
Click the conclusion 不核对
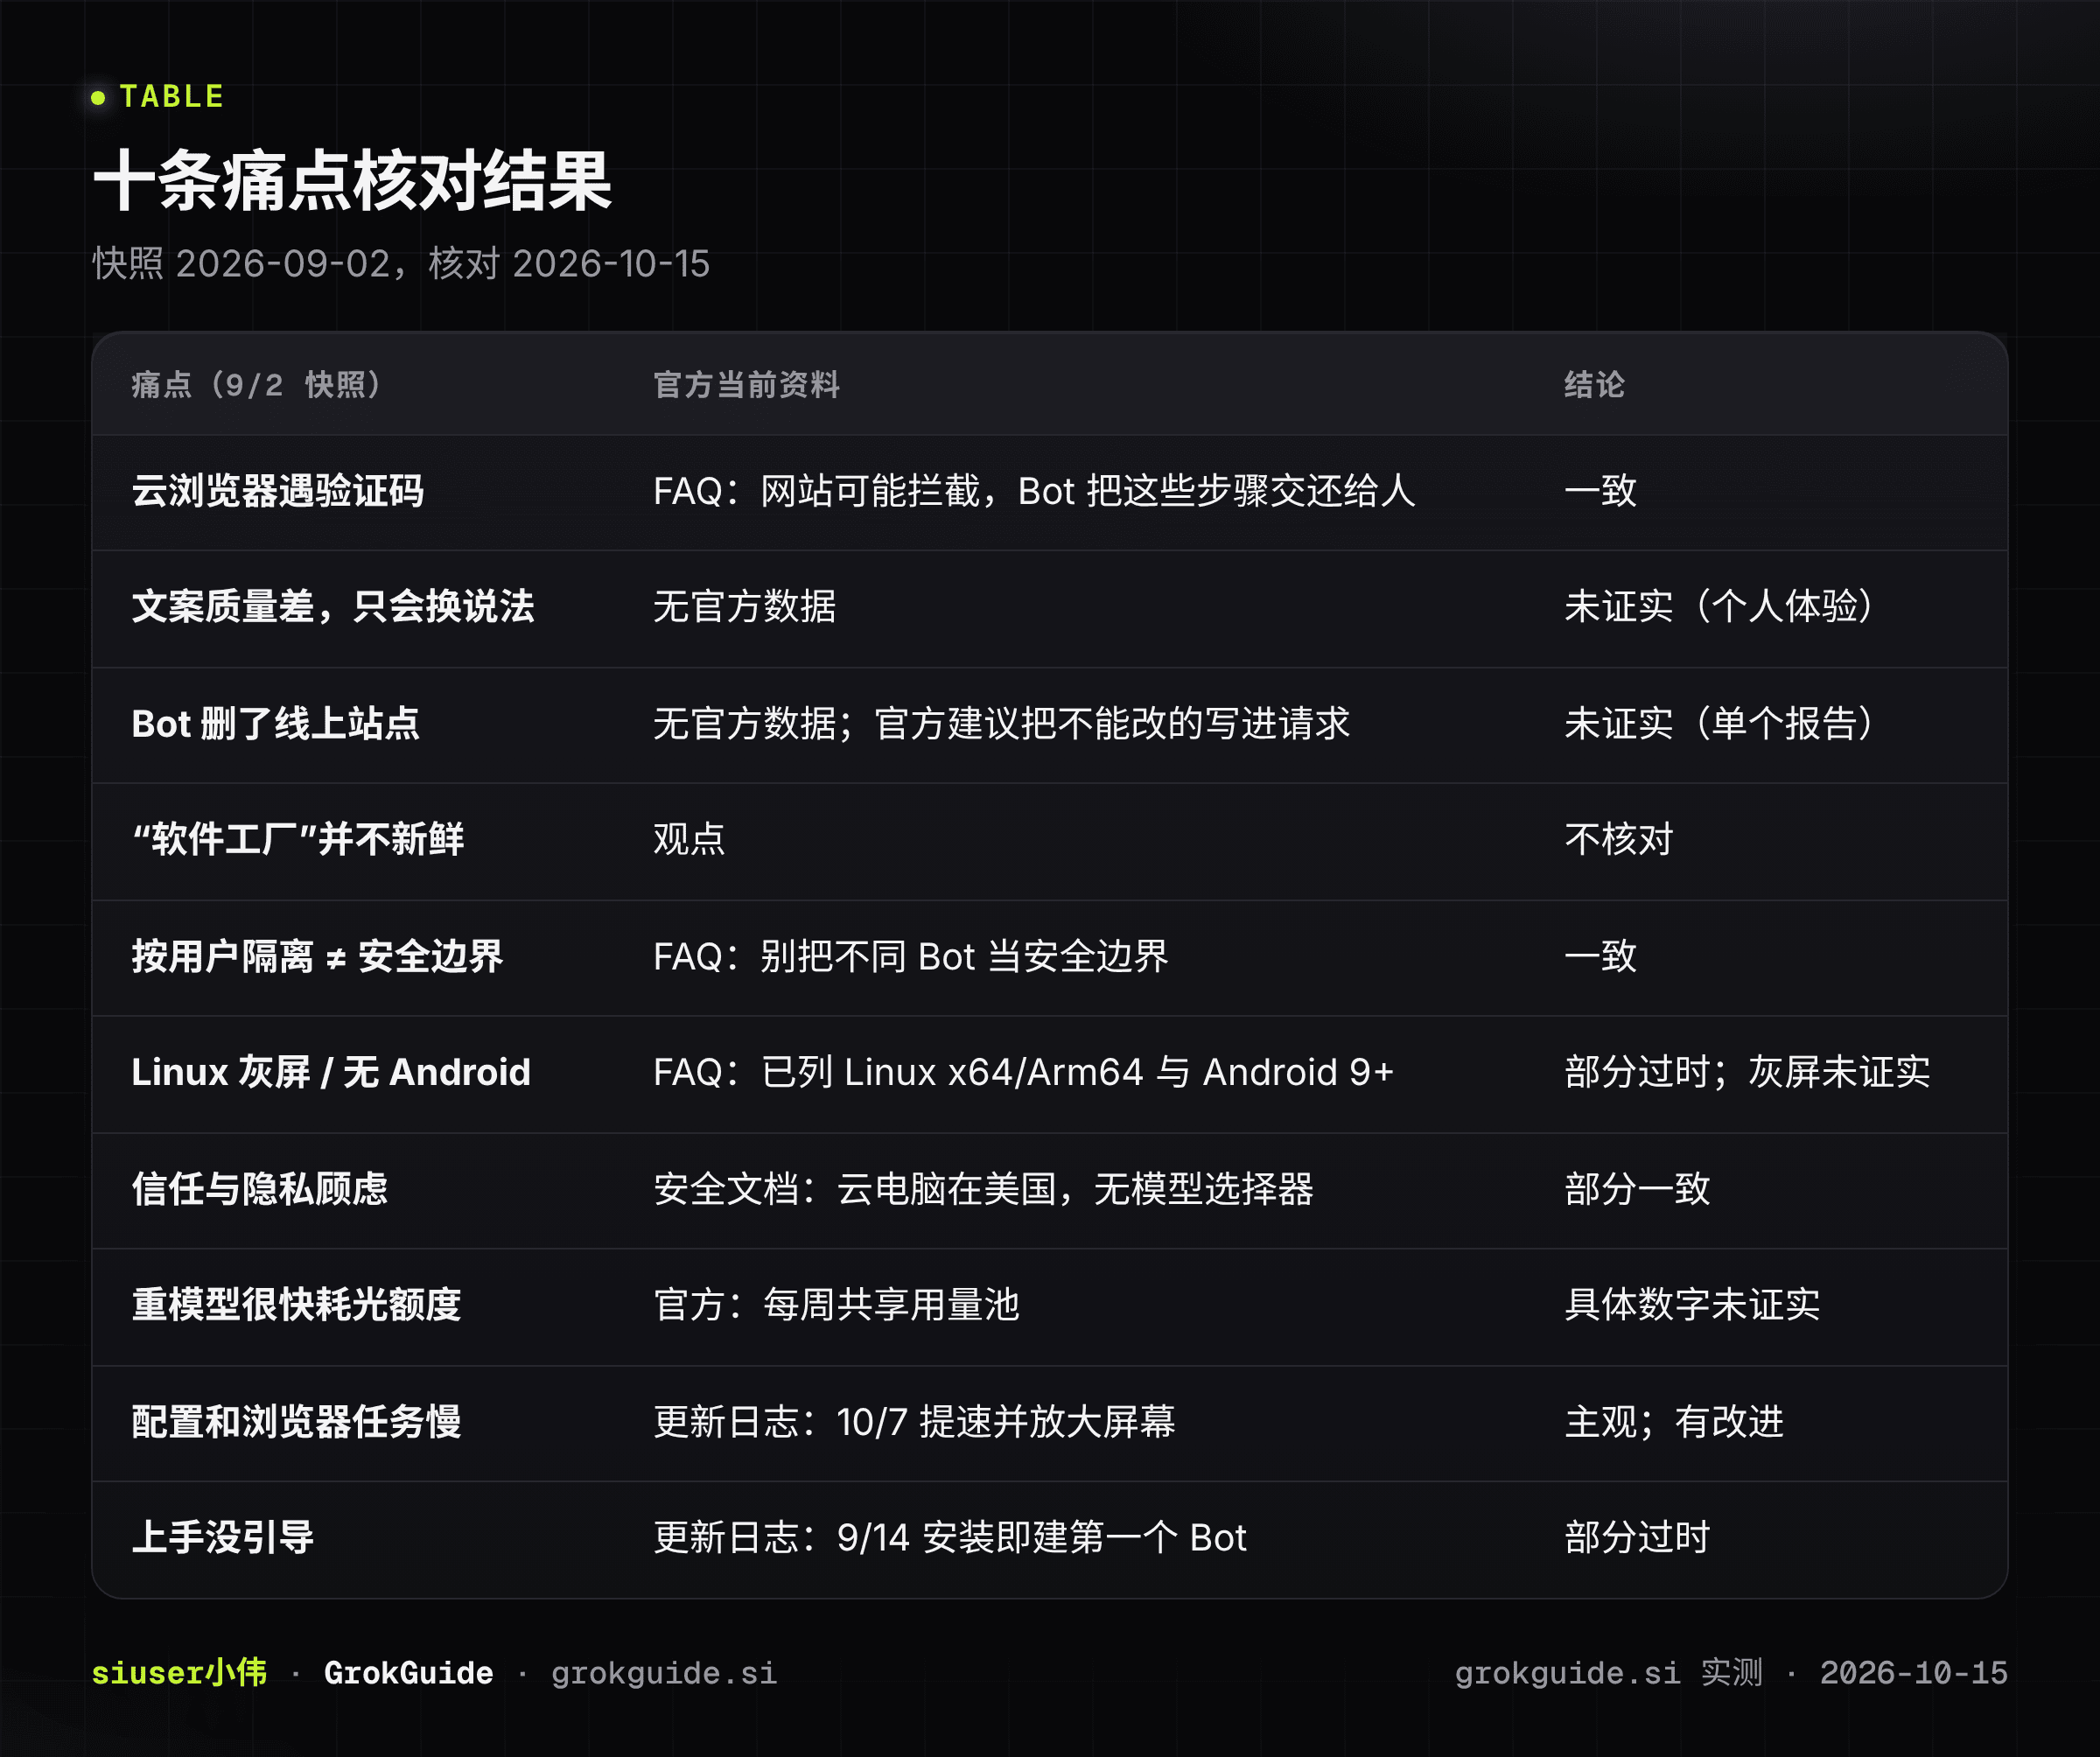pos(1619,839)
